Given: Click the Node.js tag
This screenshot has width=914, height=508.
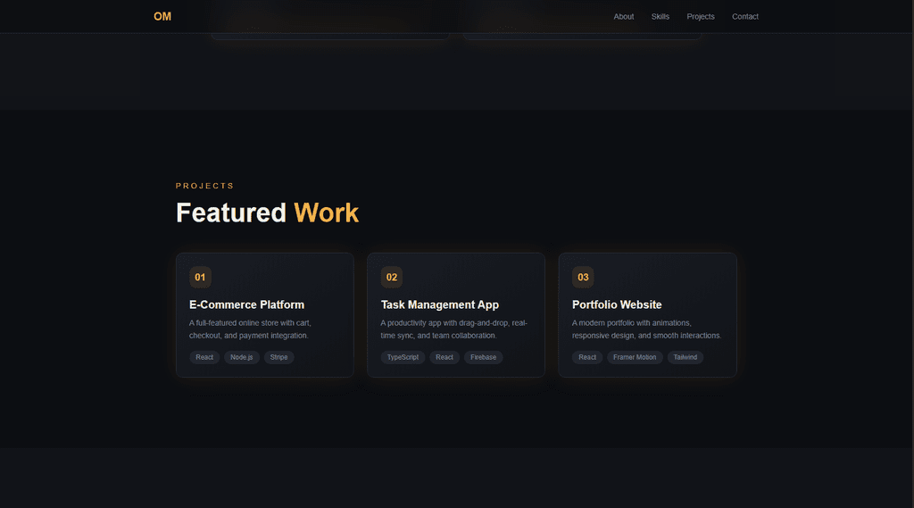Looking at the screenshot, I should point(241,357).
